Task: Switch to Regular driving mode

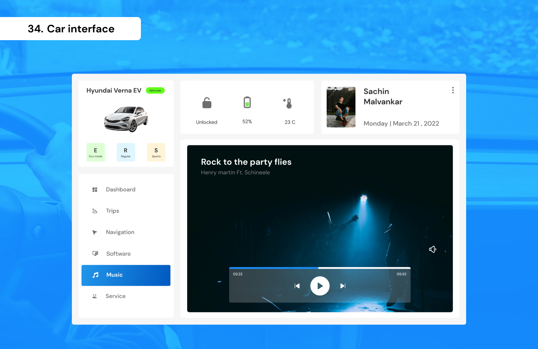Action: (126, 152)
